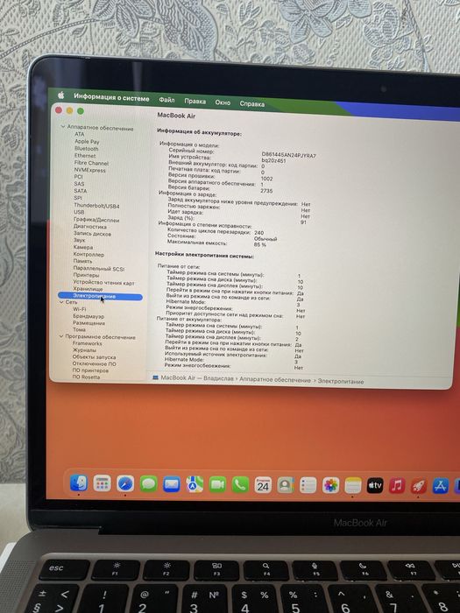Open the Файл menu

(166, 100)
